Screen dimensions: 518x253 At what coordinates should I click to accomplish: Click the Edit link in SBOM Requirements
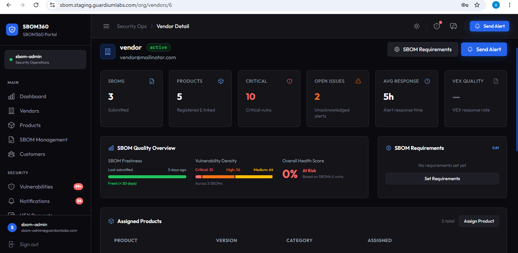tap(496, 148)
